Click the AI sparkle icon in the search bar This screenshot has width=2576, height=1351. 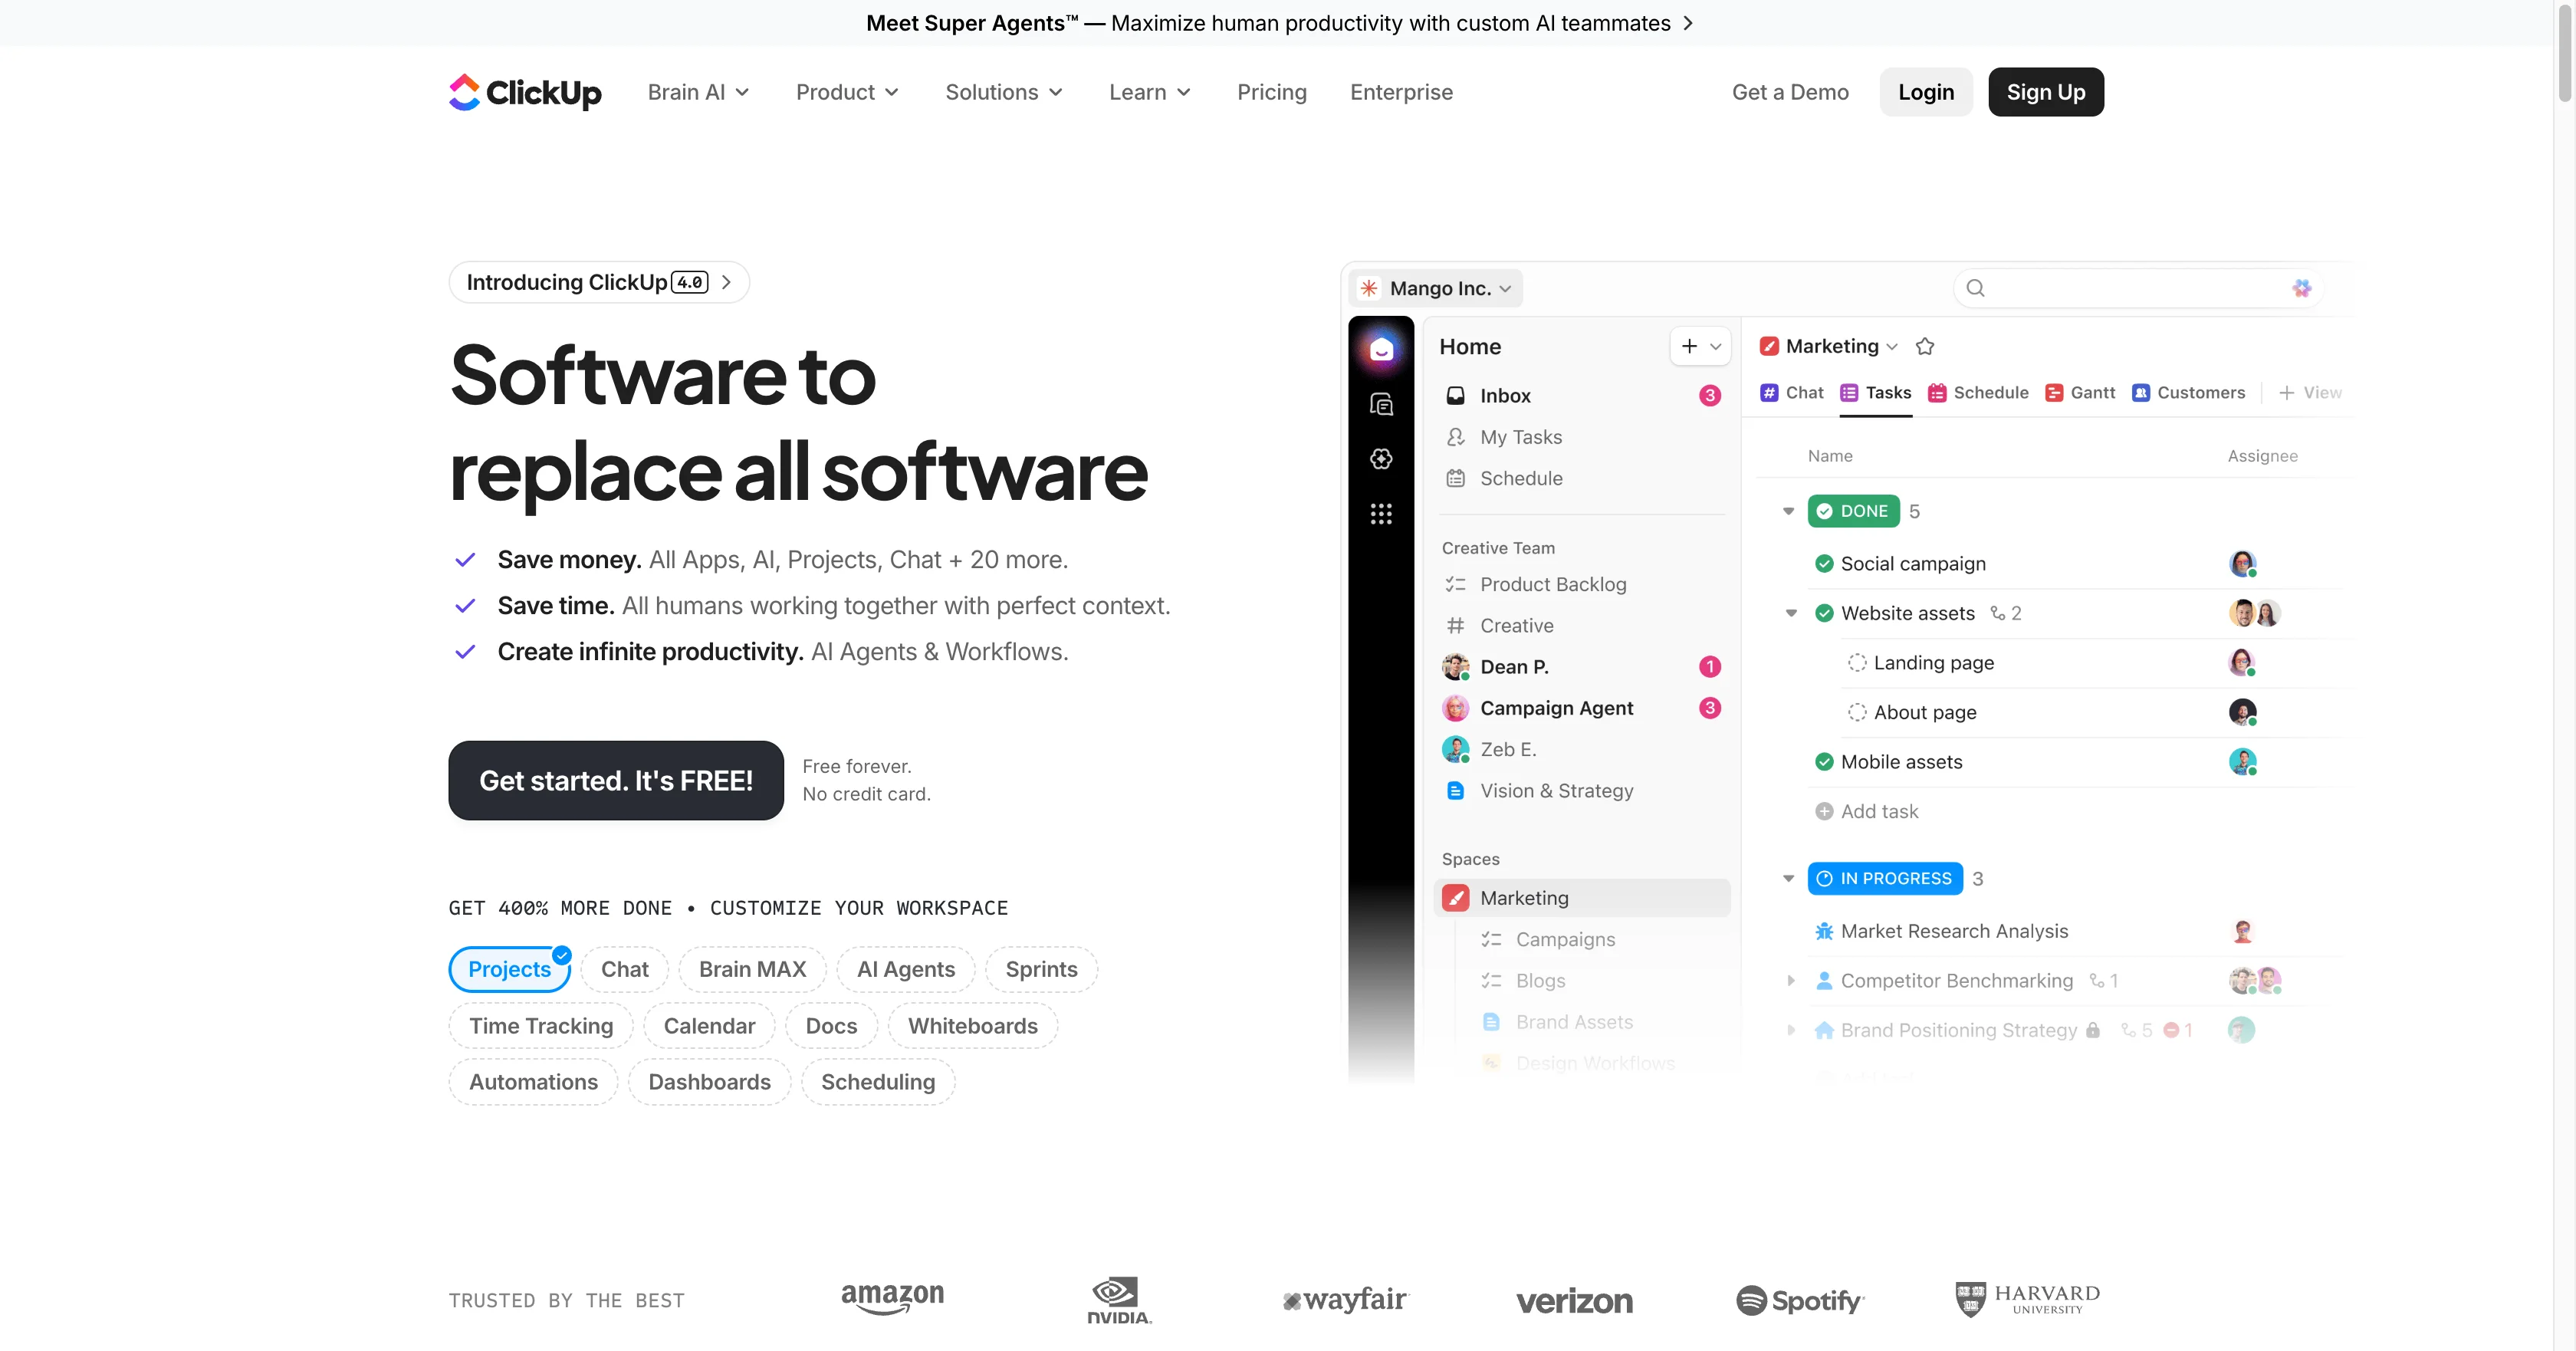pos(2301,288)
